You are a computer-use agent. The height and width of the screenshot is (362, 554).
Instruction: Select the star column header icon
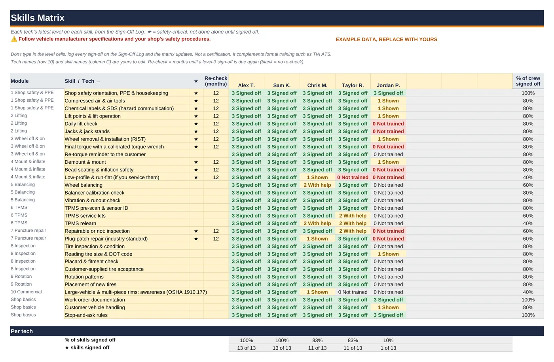click(196, 81)
